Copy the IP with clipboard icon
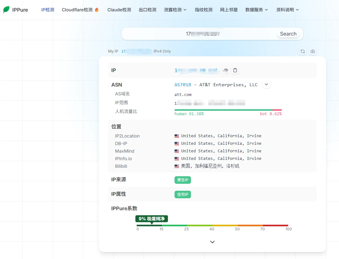 coord(235,70)
